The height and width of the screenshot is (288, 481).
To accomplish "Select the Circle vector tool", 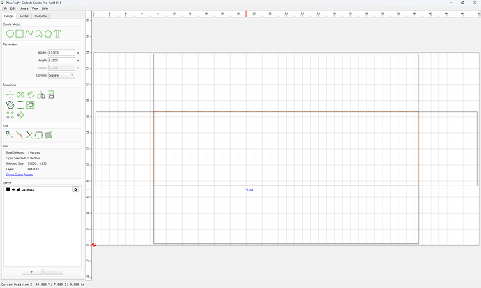I will pyautogui.click(x=10, y=33).
